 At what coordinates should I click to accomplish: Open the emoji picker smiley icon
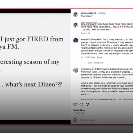click(x=75, y=120)
